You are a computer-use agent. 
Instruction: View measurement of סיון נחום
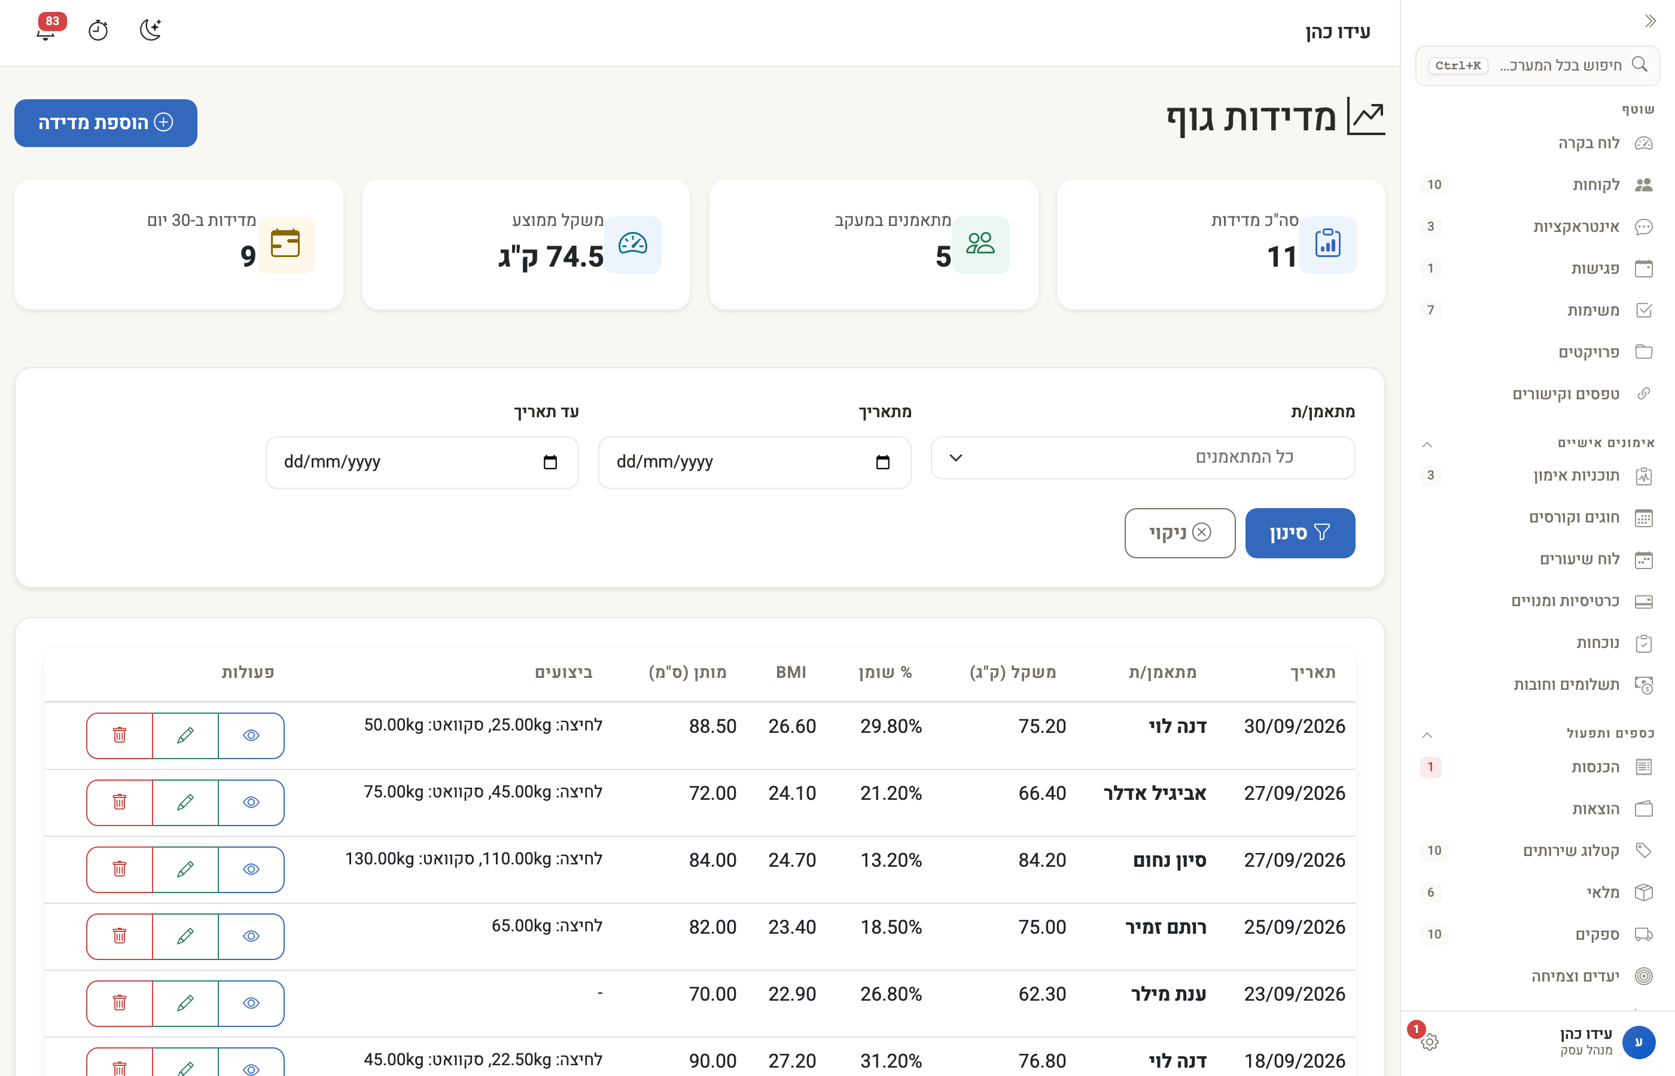point(251,869)
